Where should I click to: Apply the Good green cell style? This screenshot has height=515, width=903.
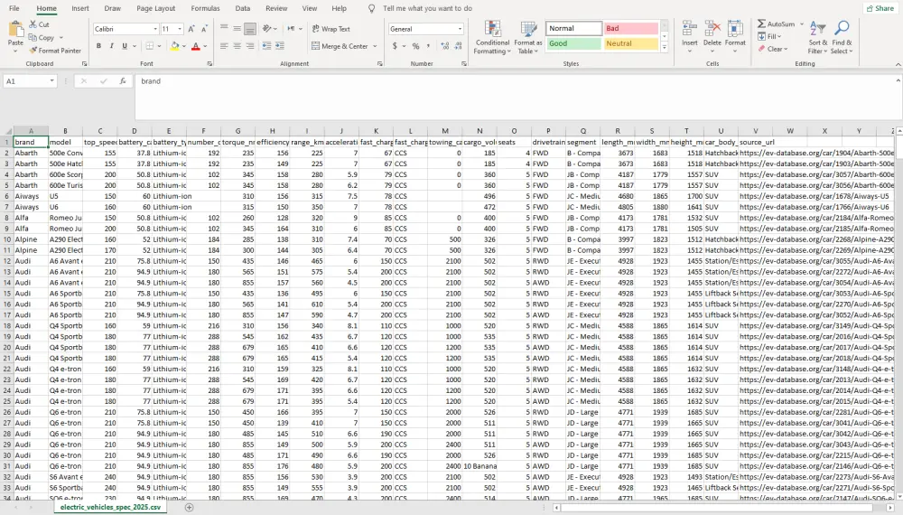click(x=573, y=43)
